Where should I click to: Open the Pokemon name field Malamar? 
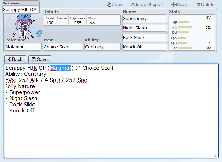(x=23, y=47)
